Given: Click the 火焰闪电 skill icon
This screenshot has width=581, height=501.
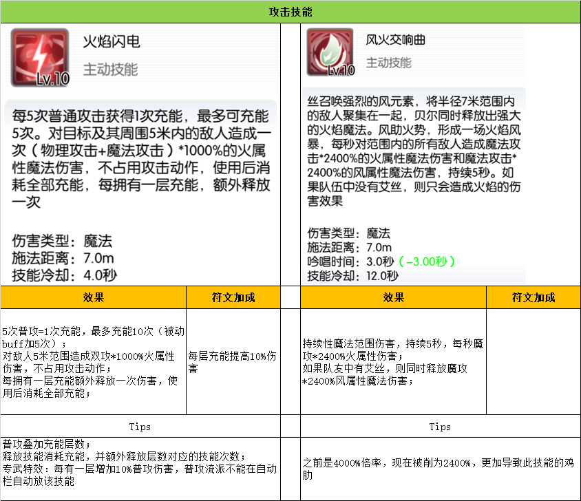Looking at the screenshot, I should point(40,57).
